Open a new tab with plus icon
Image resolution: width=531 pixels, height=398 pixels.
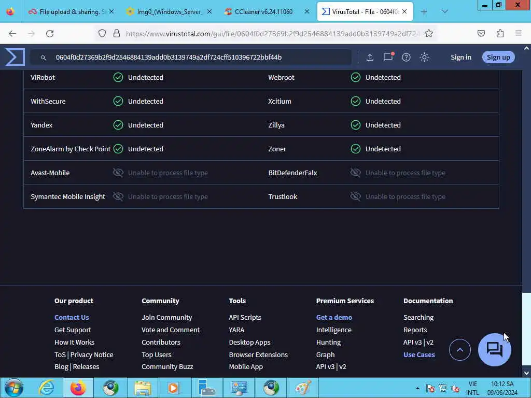tap(424, 12)
